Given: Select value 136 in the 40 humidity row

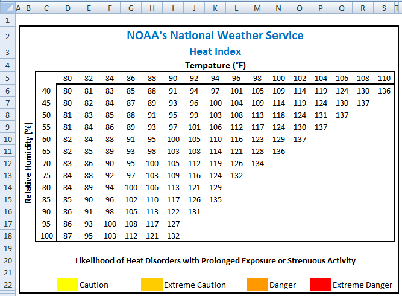Looking at the screenshot, I should 384,91.
